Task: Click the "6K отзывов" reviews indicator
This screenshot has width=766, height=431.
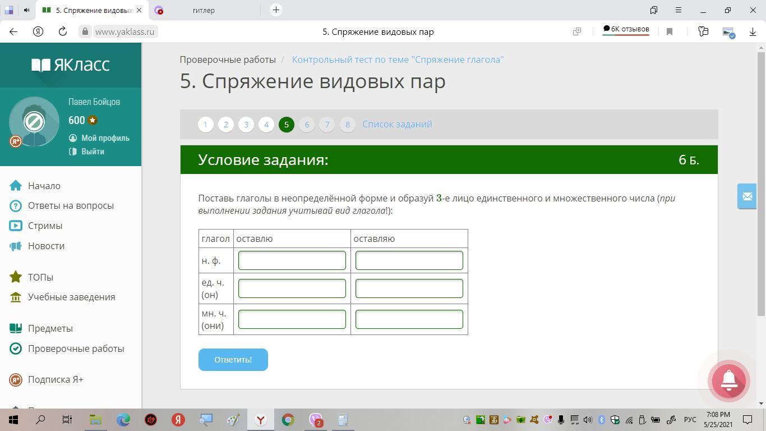Action: click(x=626, y=30)
